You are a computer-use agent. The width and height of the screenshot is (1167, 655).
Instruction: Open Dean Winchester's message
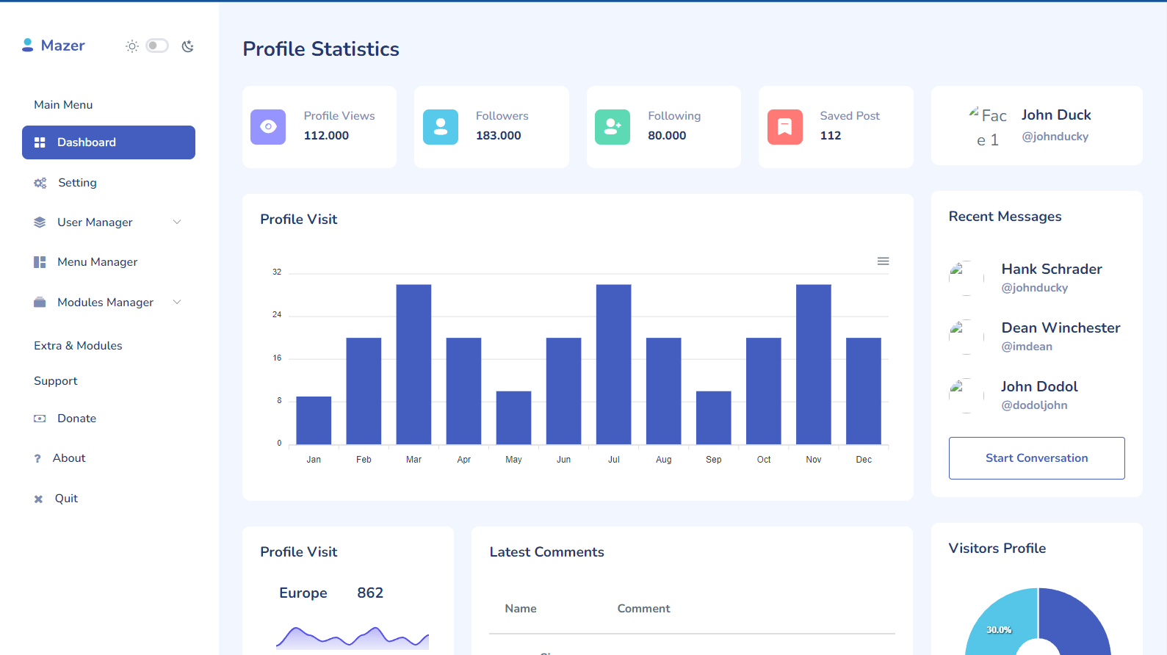click(x=1060, y=336)
